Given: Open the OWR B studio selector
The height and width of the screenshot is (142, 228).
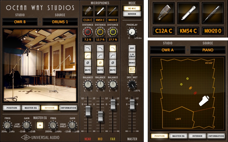Looking at the screenshot, I should 20,22.
